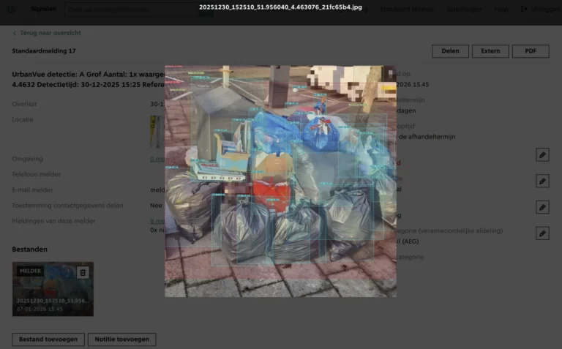Click the back chevron before Terug naar overzicht
562x349 pixels.
click(15, 34)
